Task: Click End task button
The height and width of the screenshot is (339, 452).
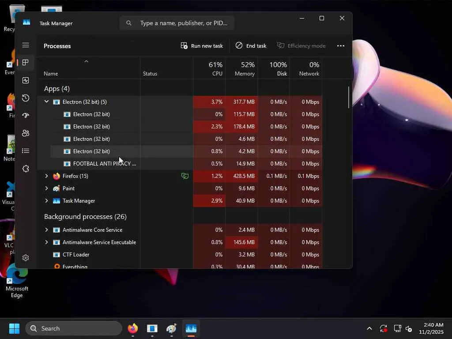Action: (251, 46)
